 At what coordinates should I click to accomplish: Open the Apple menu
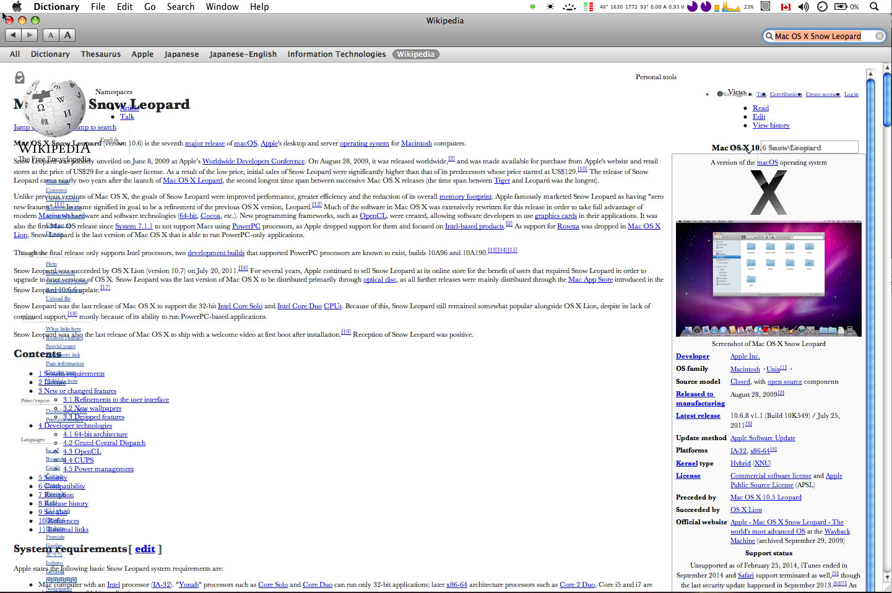pyautogui.click(x=17, y=6)
